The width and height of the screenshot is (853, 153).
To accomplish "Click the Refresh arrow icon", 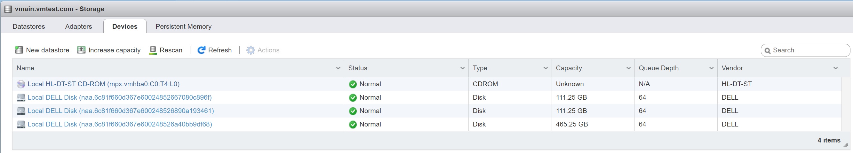I will (x=201, y=50).
